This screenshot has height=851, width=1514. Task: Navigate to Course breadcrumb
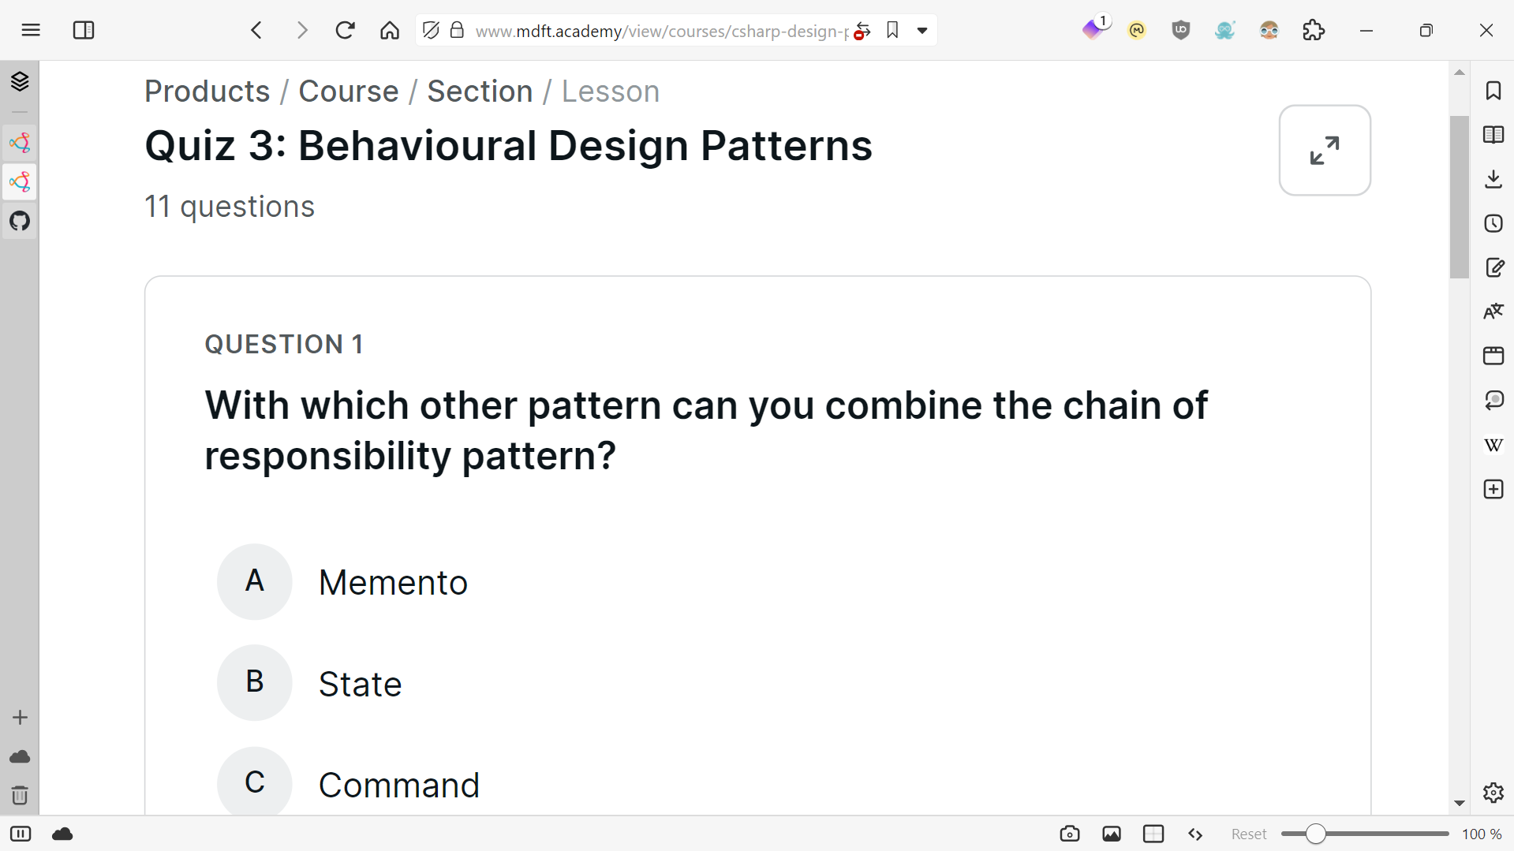tap(348, 91)
